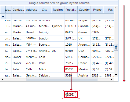This screenshot has width=130, height=102.
Task: Click the Mehrh... address cell
Action: coord(31,57)
